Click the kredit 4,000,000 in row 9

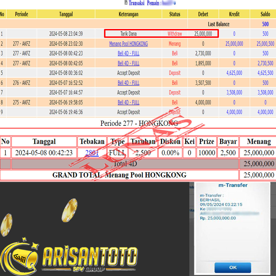234,112
